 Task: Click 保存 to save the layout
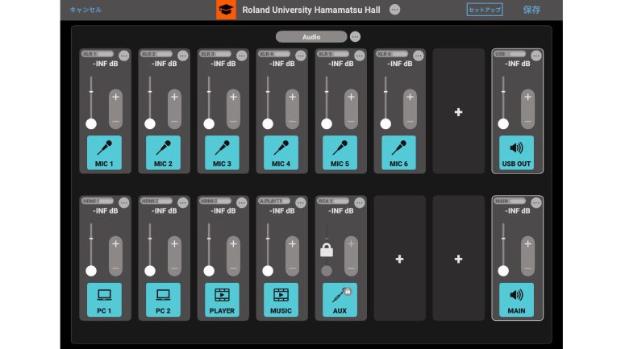click(531, 10)
